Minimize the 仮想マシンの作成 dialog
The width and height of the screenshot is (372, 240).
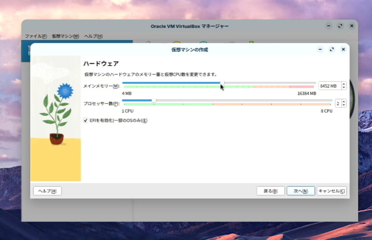pyautogui.click(x=320, y=49)
